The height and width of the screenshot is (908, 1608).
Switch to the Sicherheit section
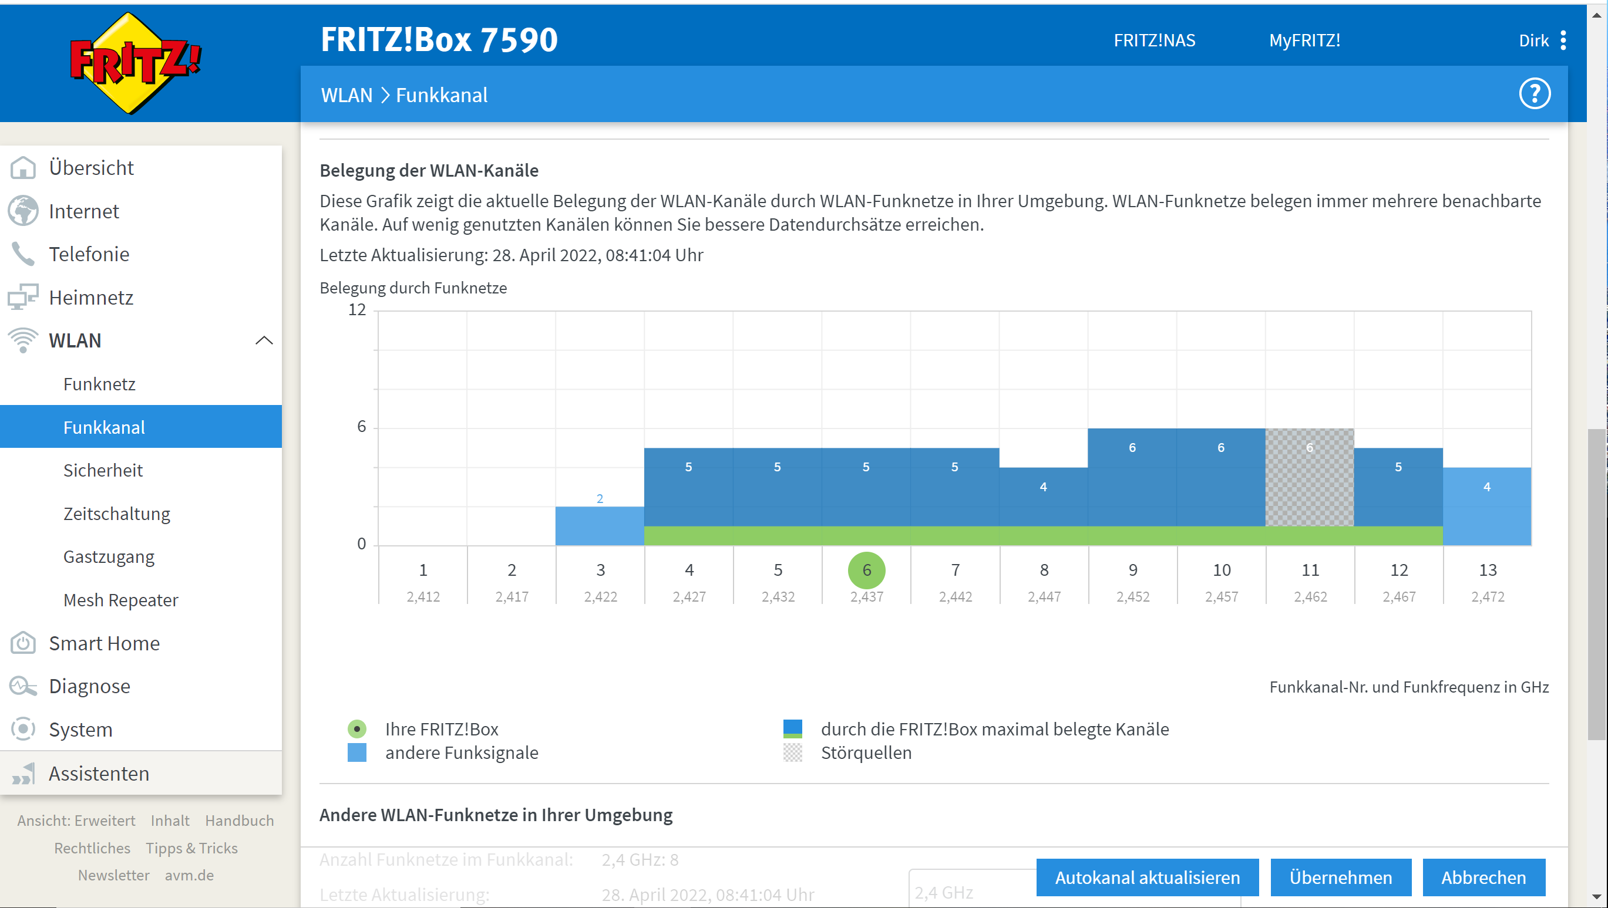pos(103,470)
